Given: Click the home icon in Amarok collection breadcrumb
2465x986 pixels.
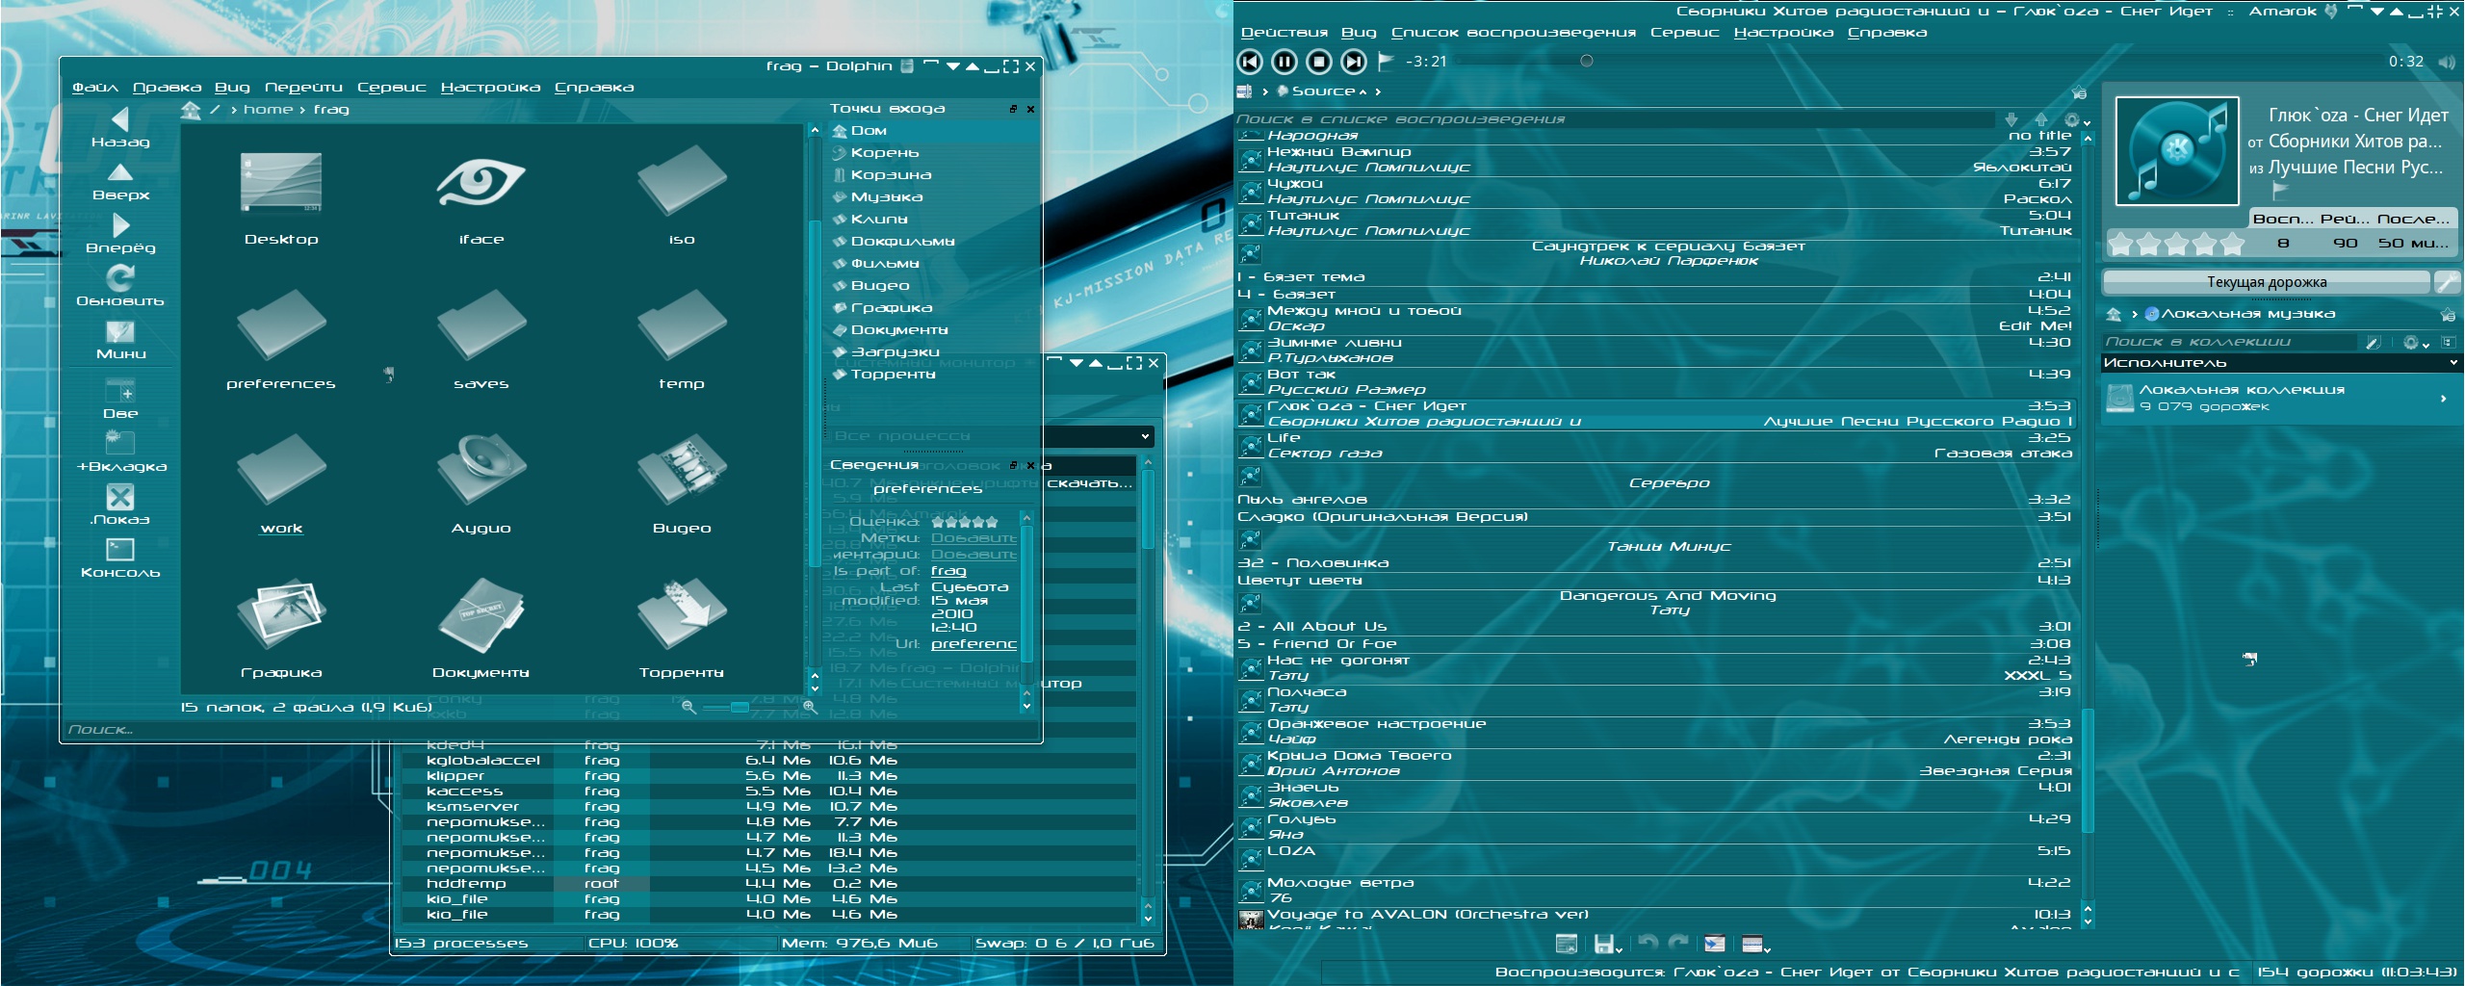Looking at the screenshot, I should (x=2115, y=314).
